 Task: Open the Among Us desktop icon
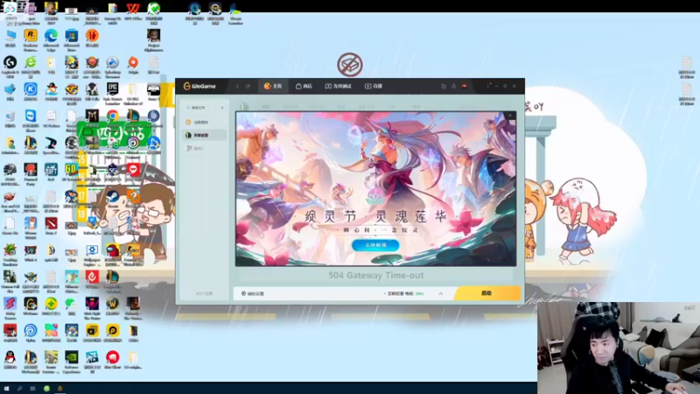tap(113, 255)
